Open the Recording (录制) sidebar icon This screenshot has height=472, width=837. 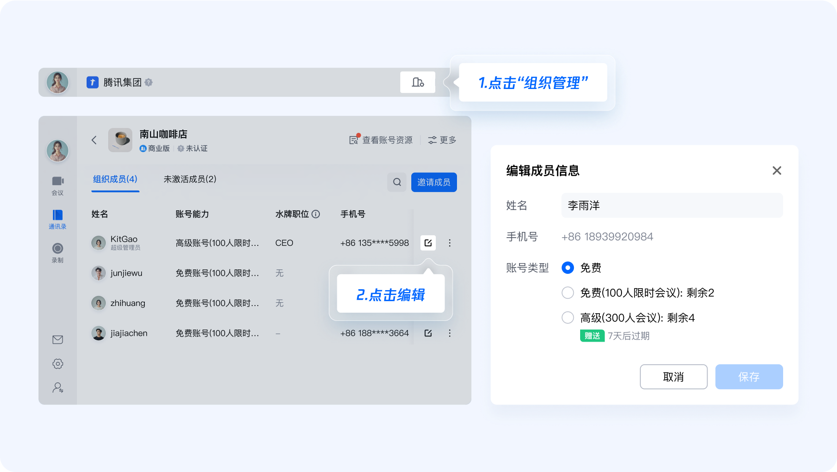[58, 252]
